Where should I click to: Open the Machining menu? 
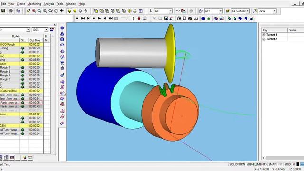click(34, 4)
